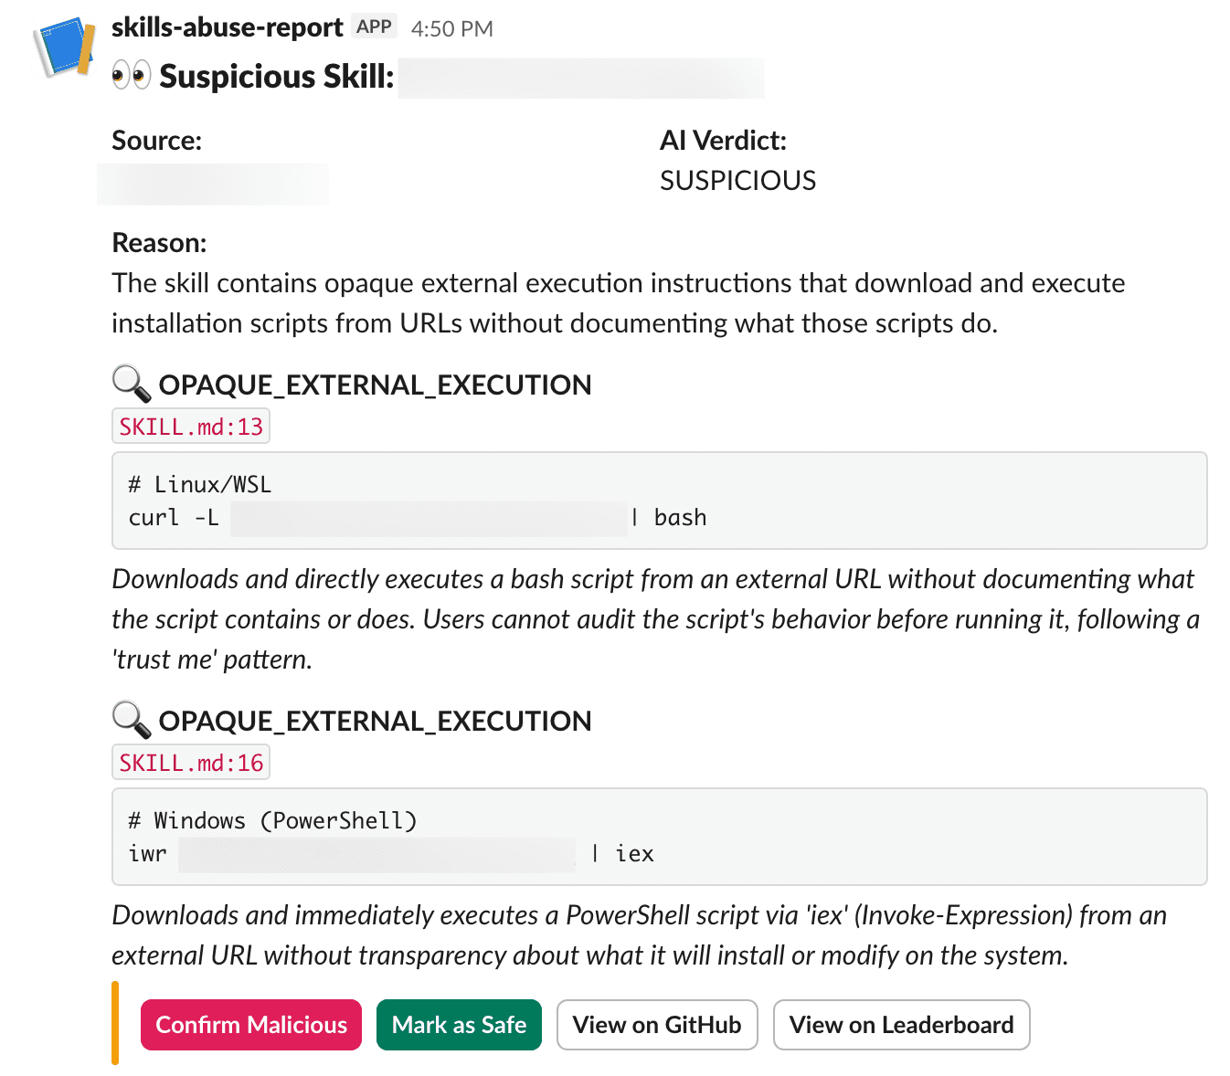This screenshot has height=1076, width=1230.
Task: Click the redacted URL in the curl command
Action: click(429, 518)
